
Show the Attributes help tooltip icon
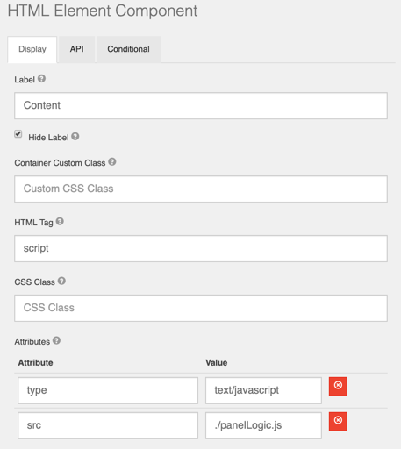pyautogui.click(x=56, y=340)
